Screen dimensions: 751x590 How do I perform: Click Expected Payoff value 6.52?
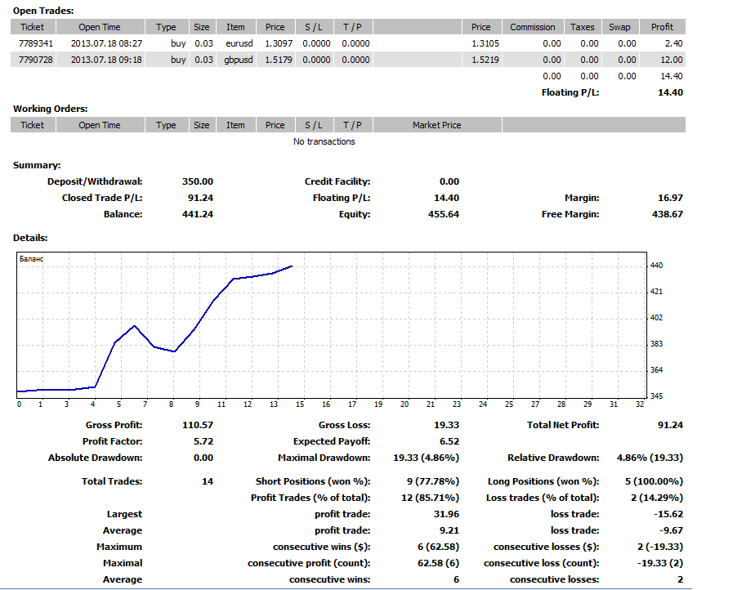449,441
